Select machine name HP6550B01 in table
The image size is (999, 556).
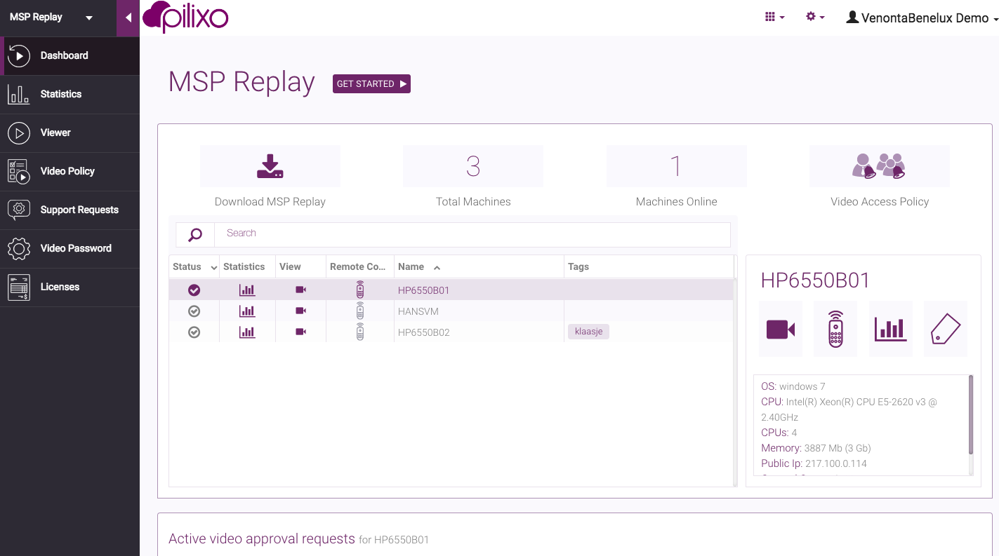pos(423,290)
